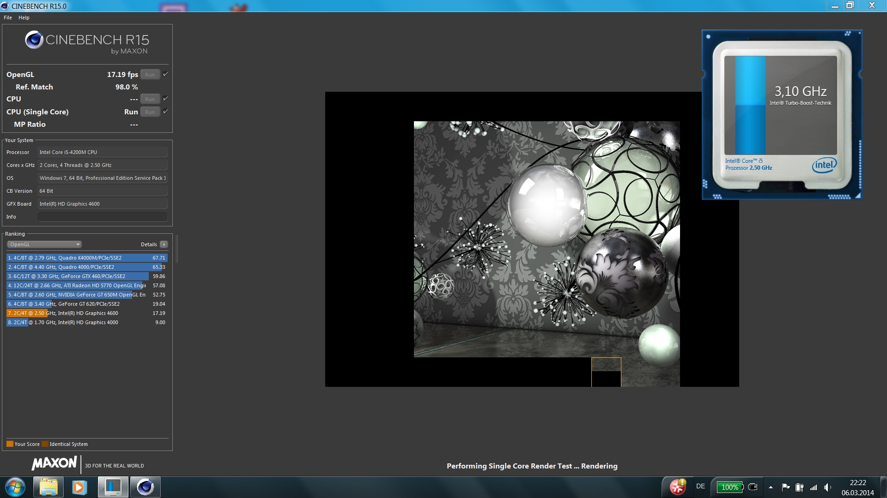Click the Cinebench logo icon in header
Viewport: 887px width, 498px height.
(x=34, y=40)
